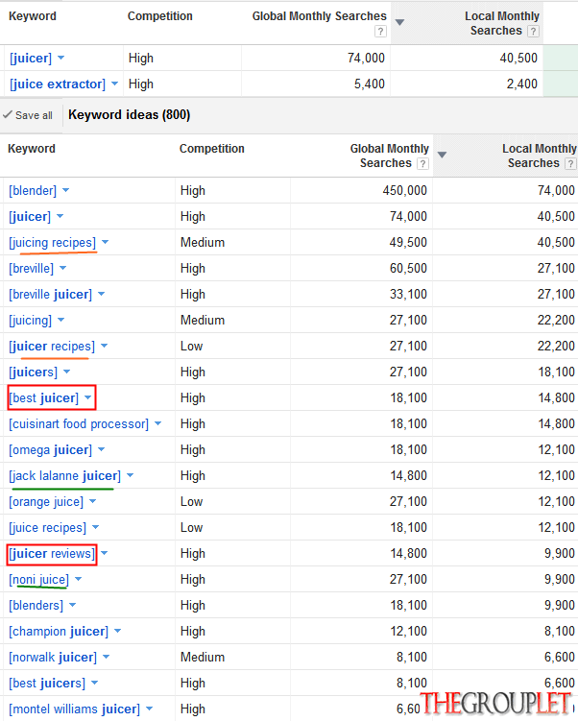Open help icon in Keyword ideas Local Monthly Searches header

coord(570,164)
